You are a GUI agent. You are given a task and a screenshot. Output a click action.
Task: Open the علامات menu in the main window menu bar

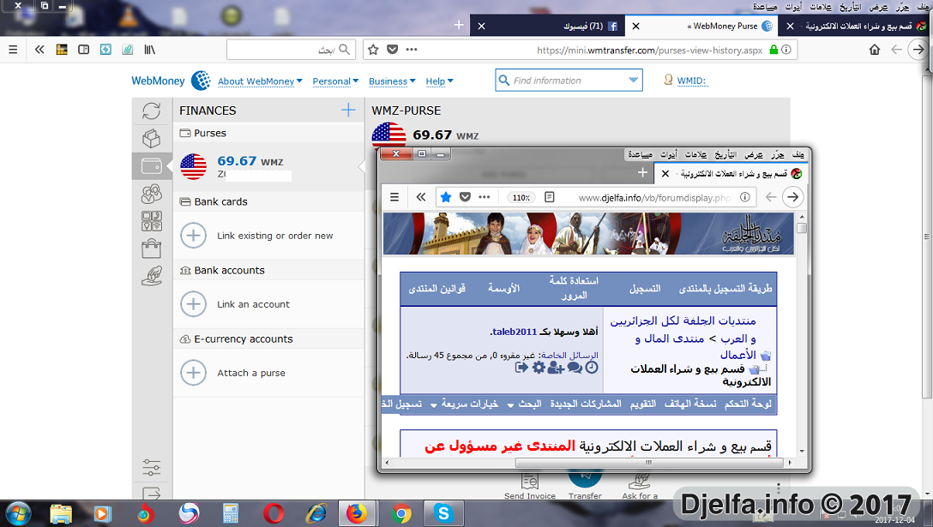[821, 7]
